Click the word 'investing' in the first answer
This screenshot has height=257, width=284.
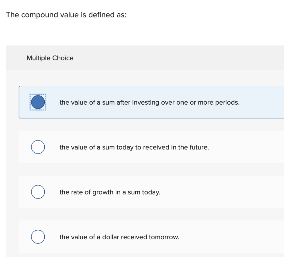tap(146, 102)
